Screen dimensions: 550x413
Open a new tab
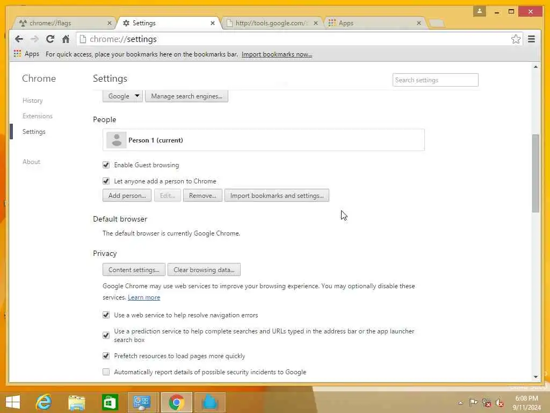coord(437,23)
